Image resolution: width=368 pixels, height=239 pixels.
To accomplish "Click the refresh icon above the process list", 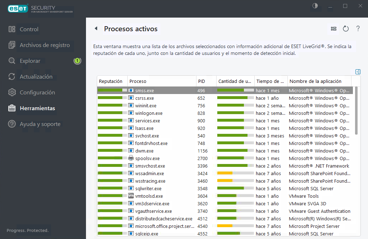I will 345,29.
